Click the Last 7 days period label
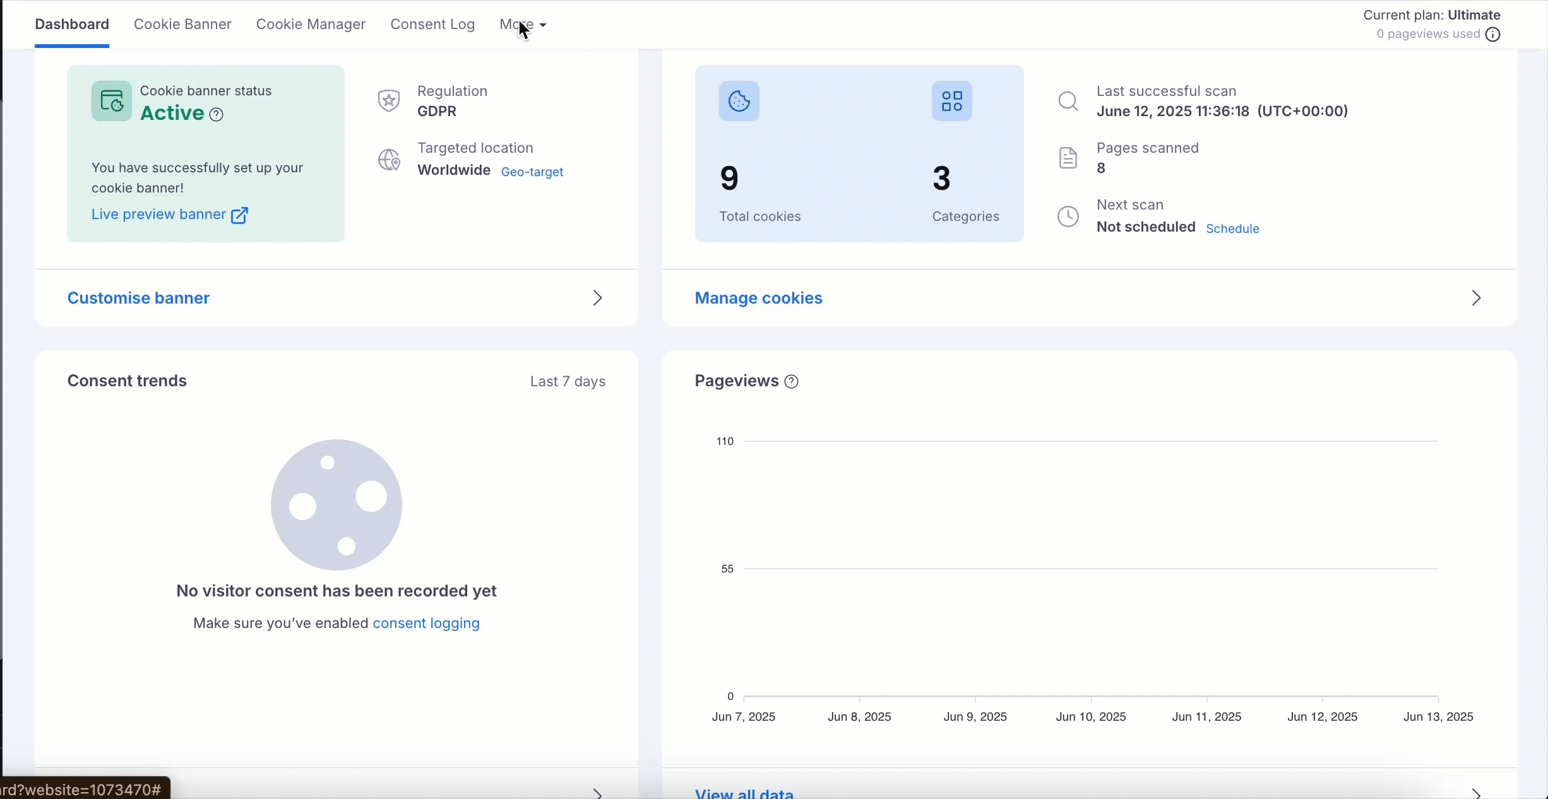Image resolution: width=1548 pixels, height=799 pixels. tap(568, 382)
